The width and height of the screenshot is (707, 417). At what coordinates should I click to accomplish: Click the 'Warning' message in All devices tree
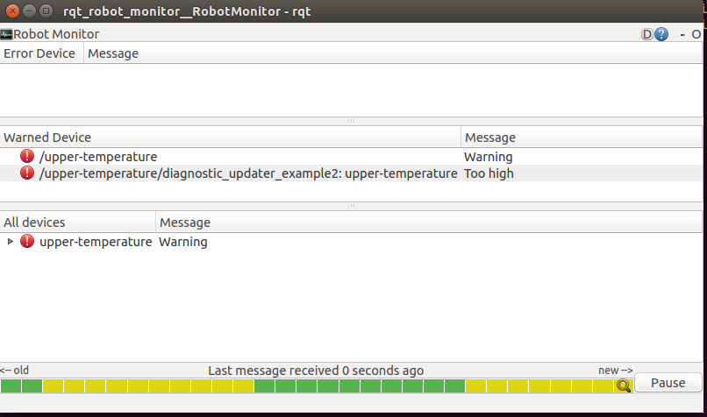point(183,242)
